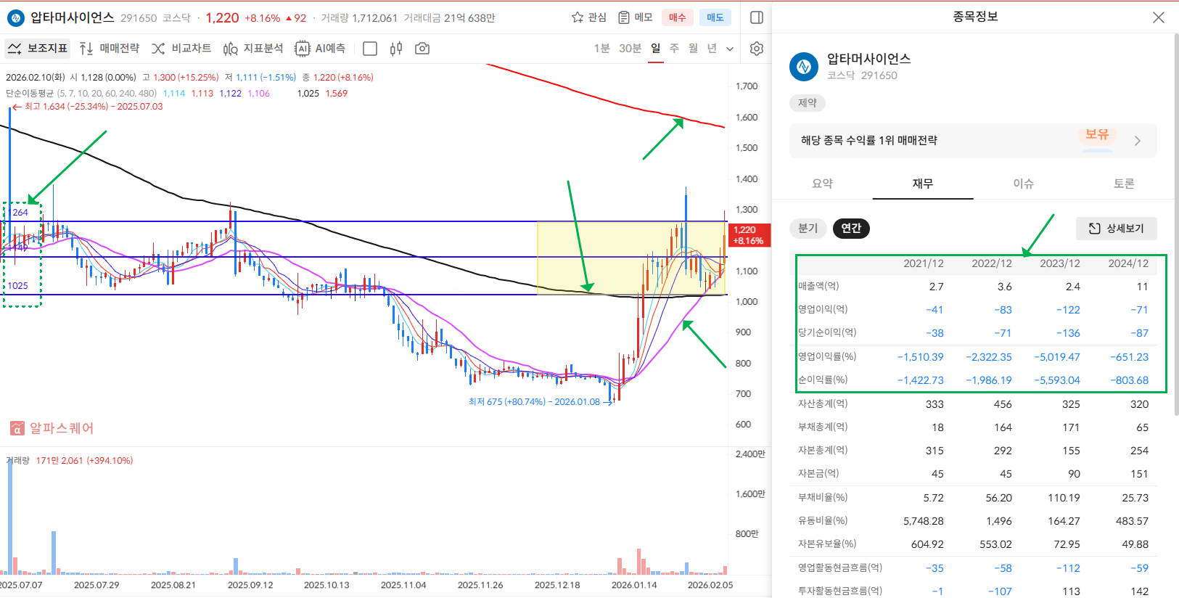Click the 2021/12 column header
This screenshot has width=1179, height=598.
point(923,263)
